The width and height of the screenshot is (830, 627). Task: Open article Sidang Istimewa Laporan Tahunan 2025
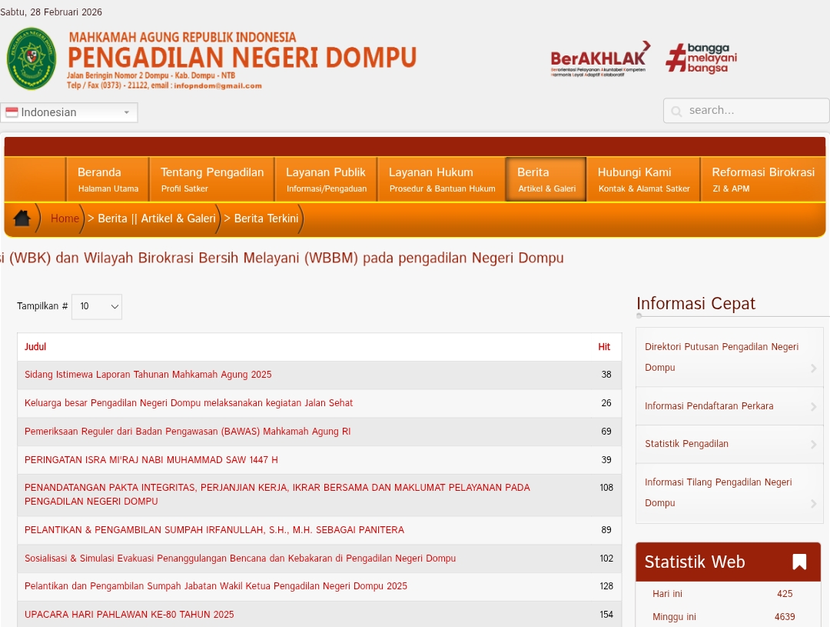pos(148,375)
